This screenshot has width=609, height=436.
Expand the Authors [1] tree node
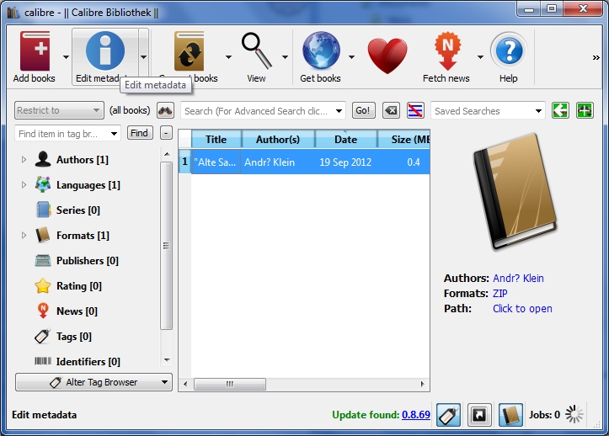(x=24, y=160)
